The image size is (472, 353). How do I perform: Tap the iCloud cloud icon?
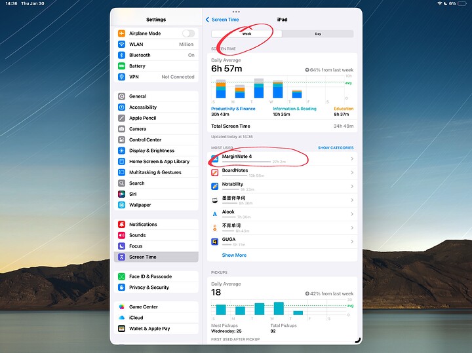coord(121,318)
